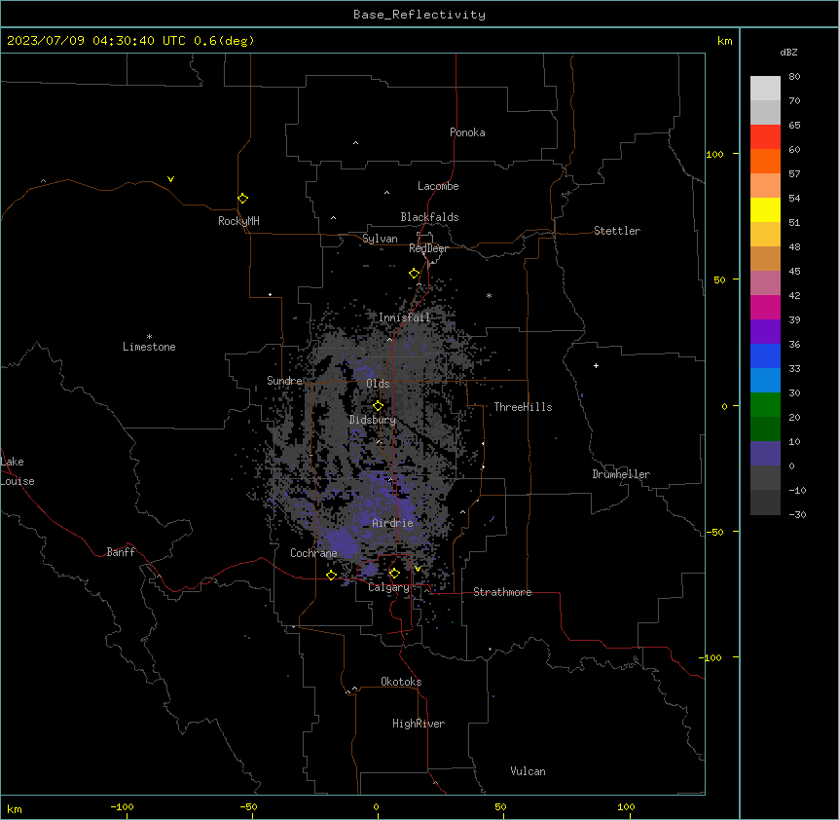
Task: Click the Stettler label
Action: coord(616,231)
